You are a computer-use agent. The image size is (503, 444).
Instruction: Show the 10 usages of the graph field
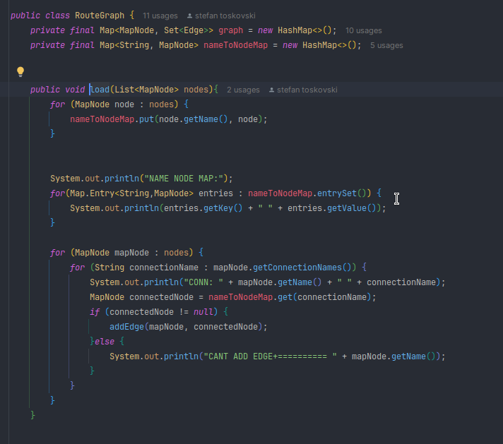(x=363, y=30)
